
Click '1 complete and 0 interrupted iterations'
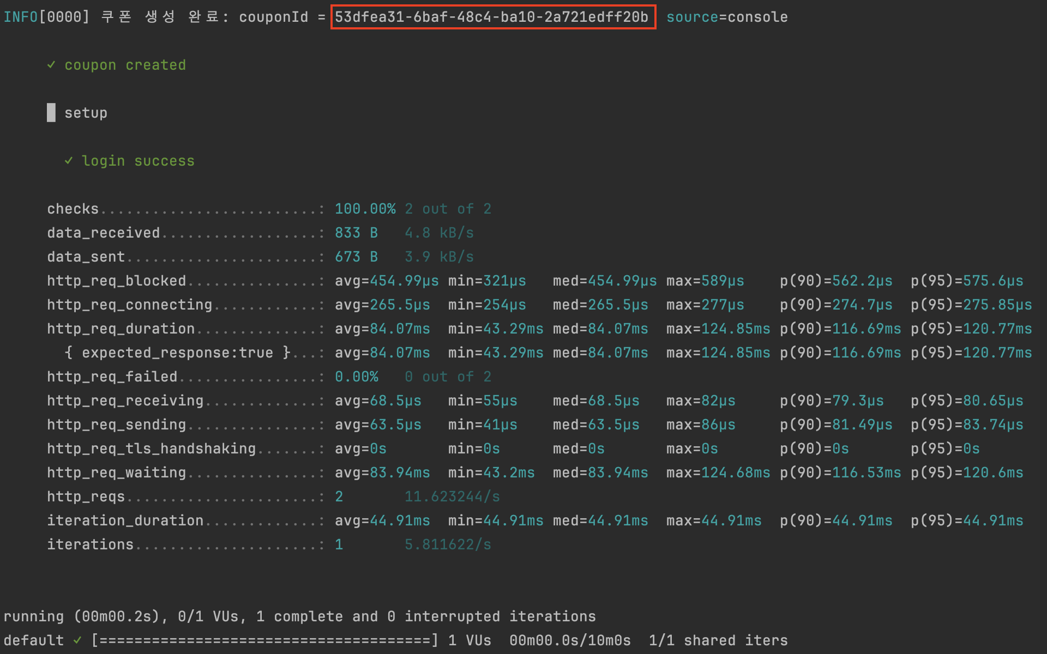coord(426,616)
